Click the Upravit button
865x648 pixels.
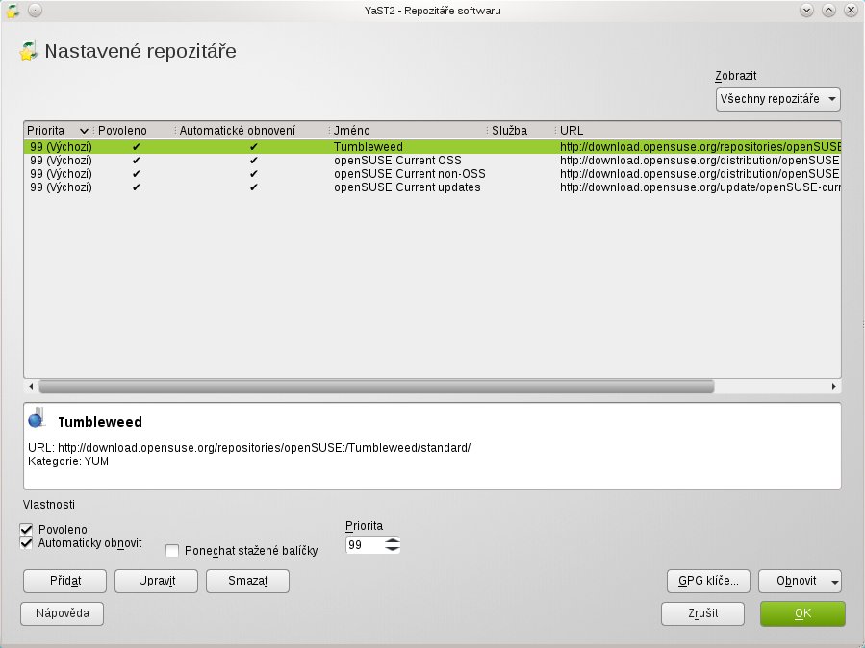pyautogui.click(x=156, y=581)
